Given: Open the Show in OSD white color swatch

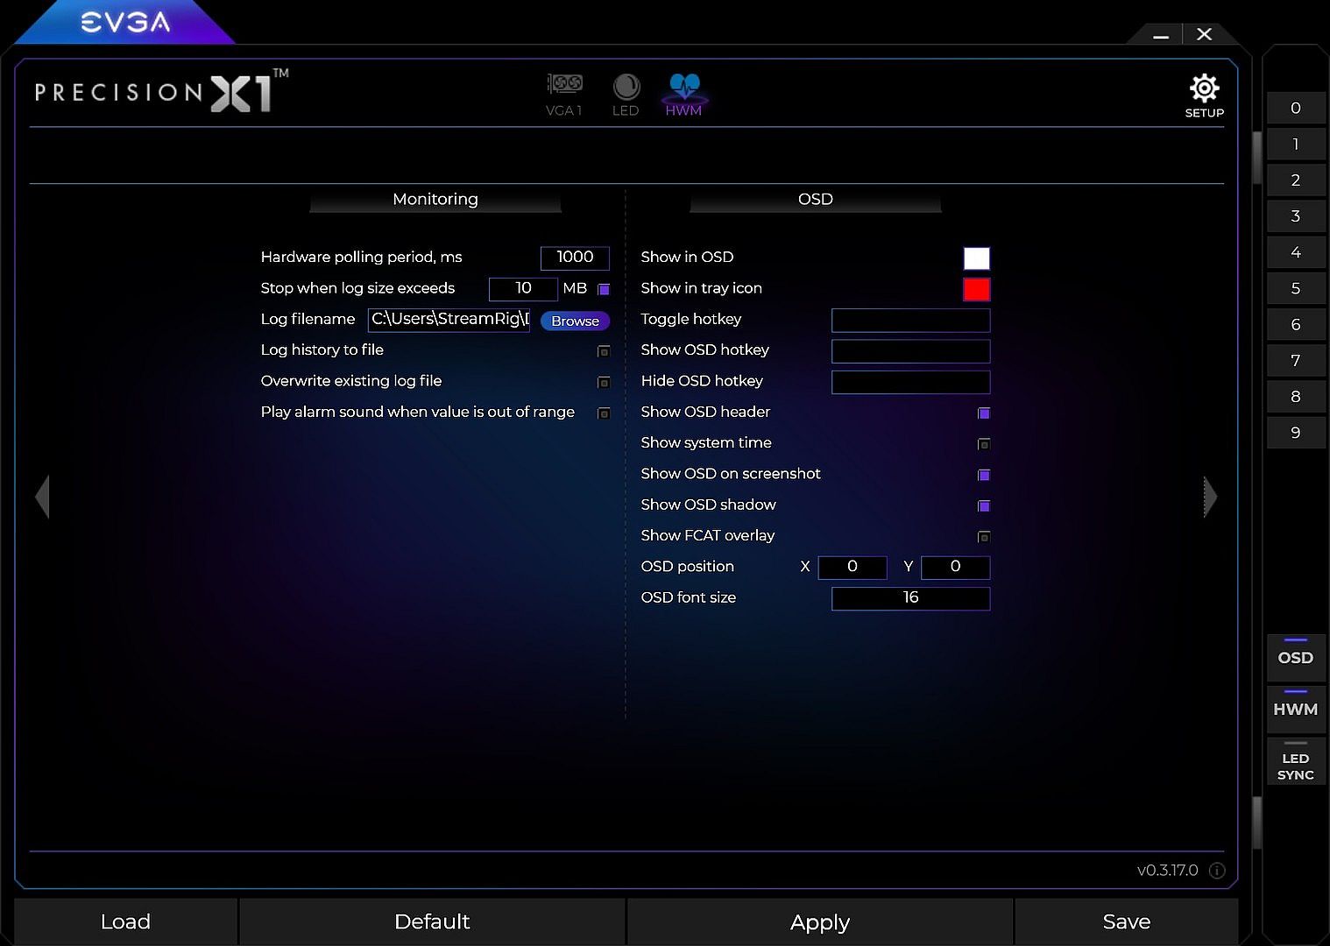Looking at the screenshot, I should pyautogui.click(x=977, y=258).
